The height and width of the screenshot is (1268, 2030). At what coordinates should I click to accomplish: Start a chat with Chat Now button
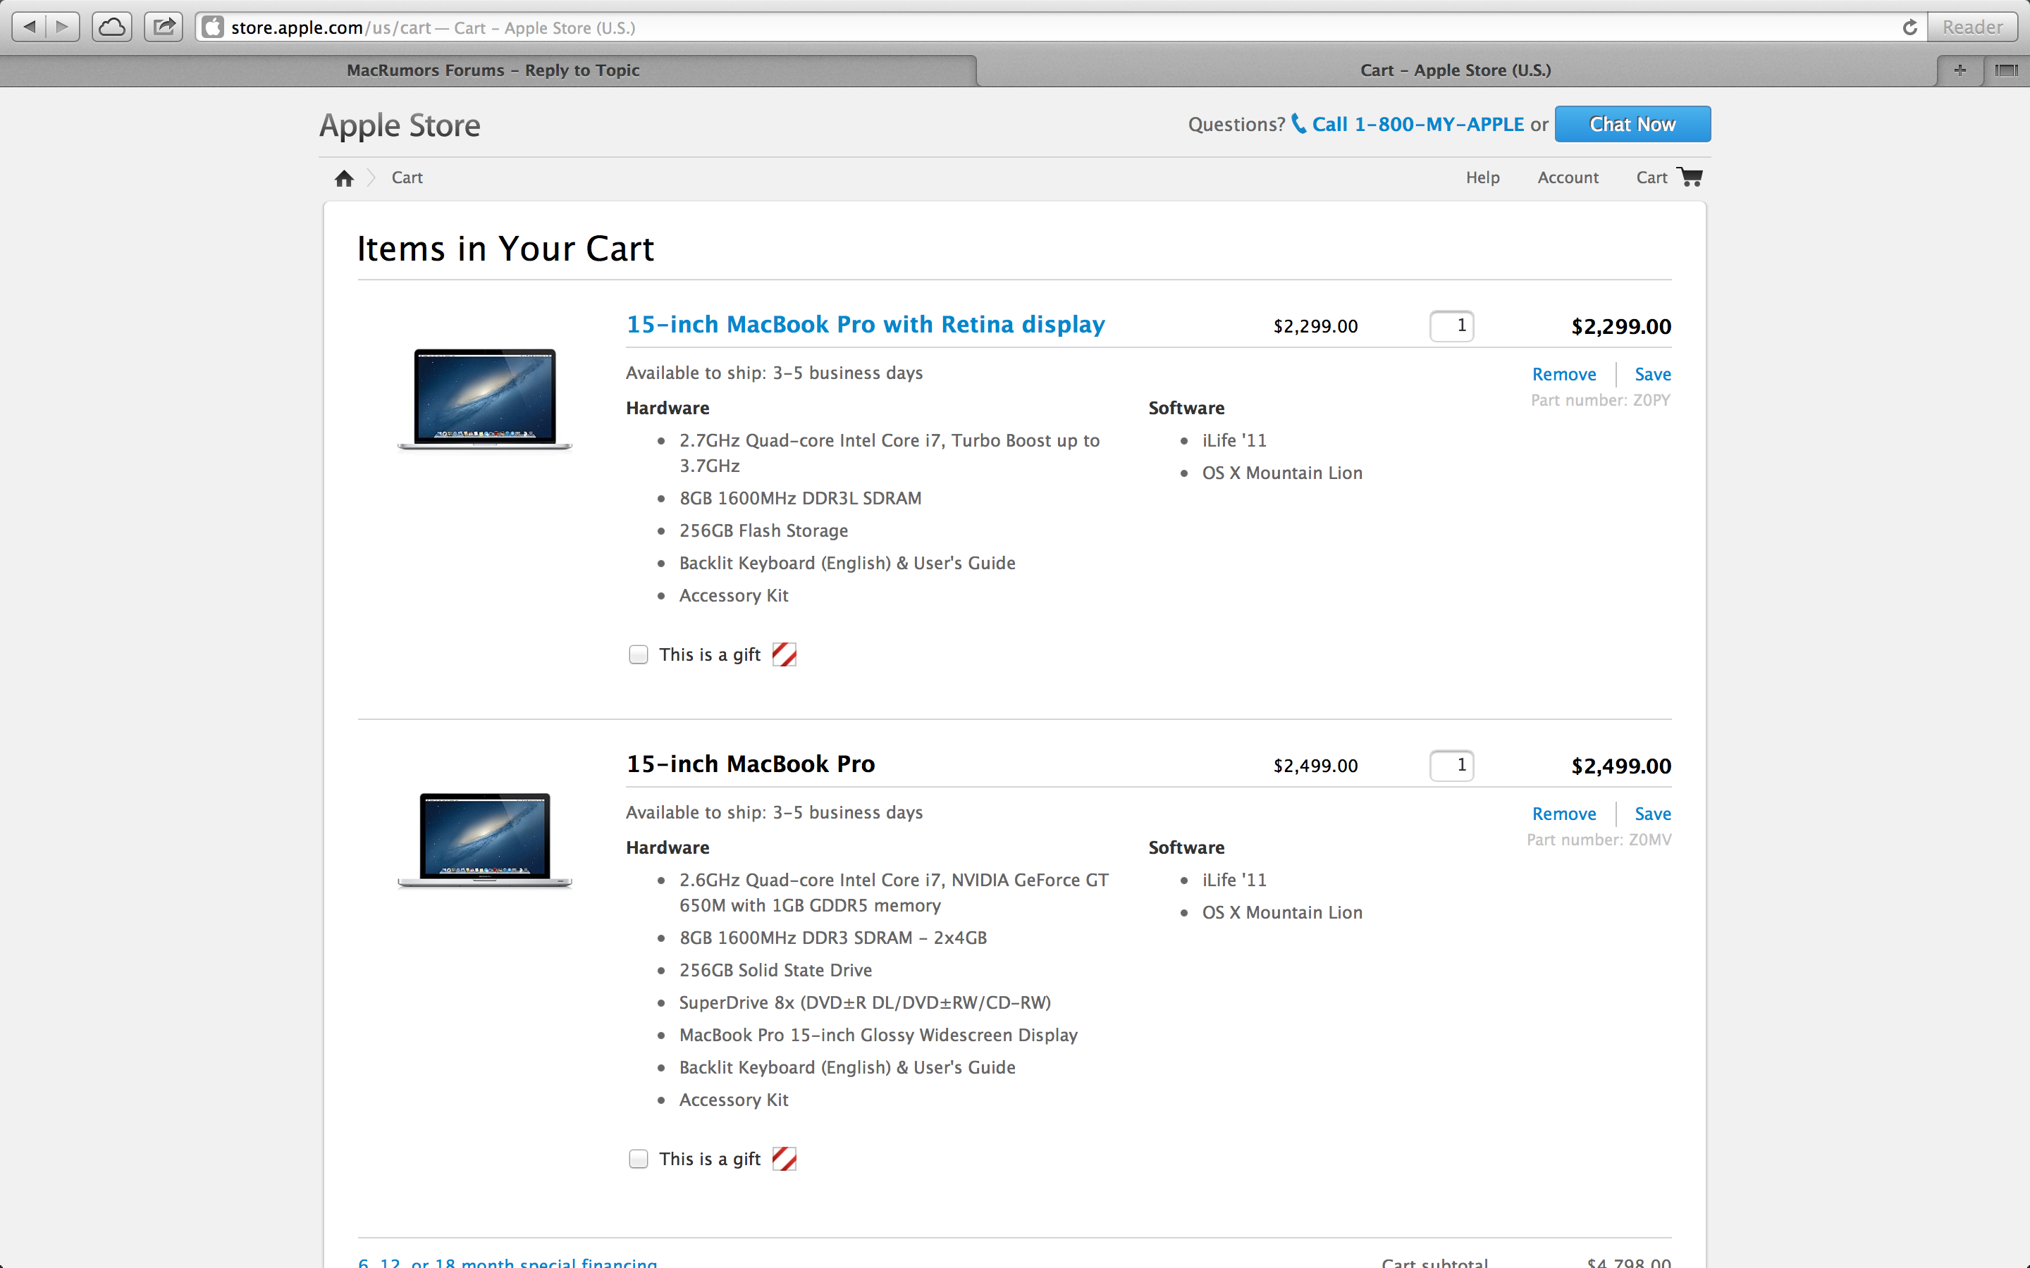point(1632,124)
